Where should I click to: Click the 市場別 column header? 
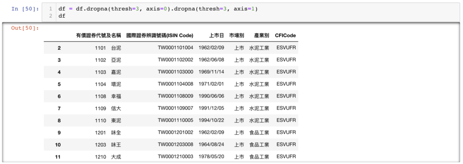pyautogui.click(x=236, y=35)
